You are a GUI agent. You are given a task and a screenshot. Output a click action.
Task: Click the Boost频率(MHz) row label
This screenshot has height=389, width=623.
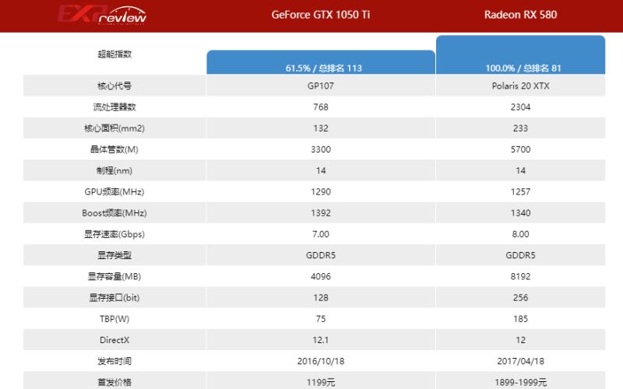pos(114,212)
